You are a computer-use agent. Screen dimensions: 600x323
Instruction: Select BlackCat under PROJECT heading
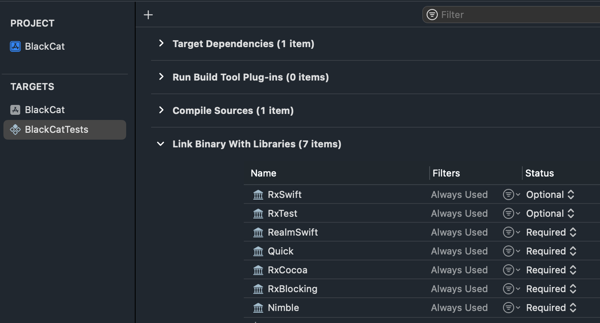(x=45, y=46)
